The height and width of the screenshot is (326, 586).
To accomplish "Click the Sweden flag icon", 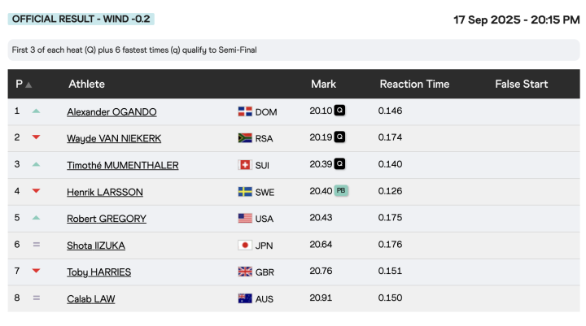I will [x=244, y=192].
